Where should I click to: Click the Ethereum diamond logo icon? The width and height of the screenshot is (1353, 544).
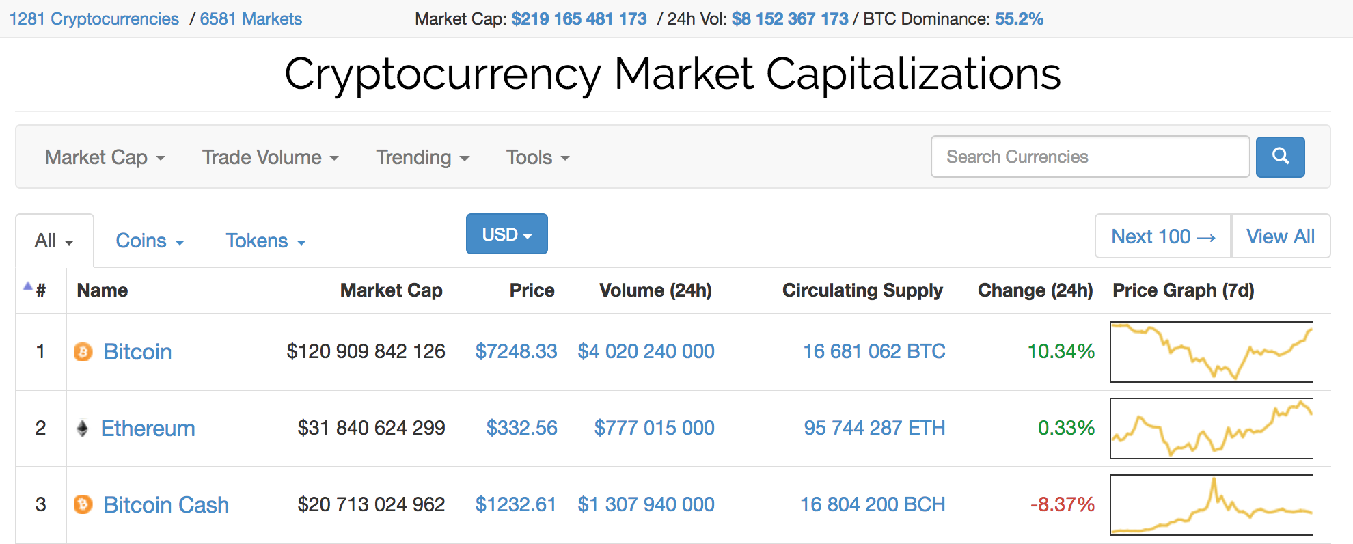click(x=82, y=429)
